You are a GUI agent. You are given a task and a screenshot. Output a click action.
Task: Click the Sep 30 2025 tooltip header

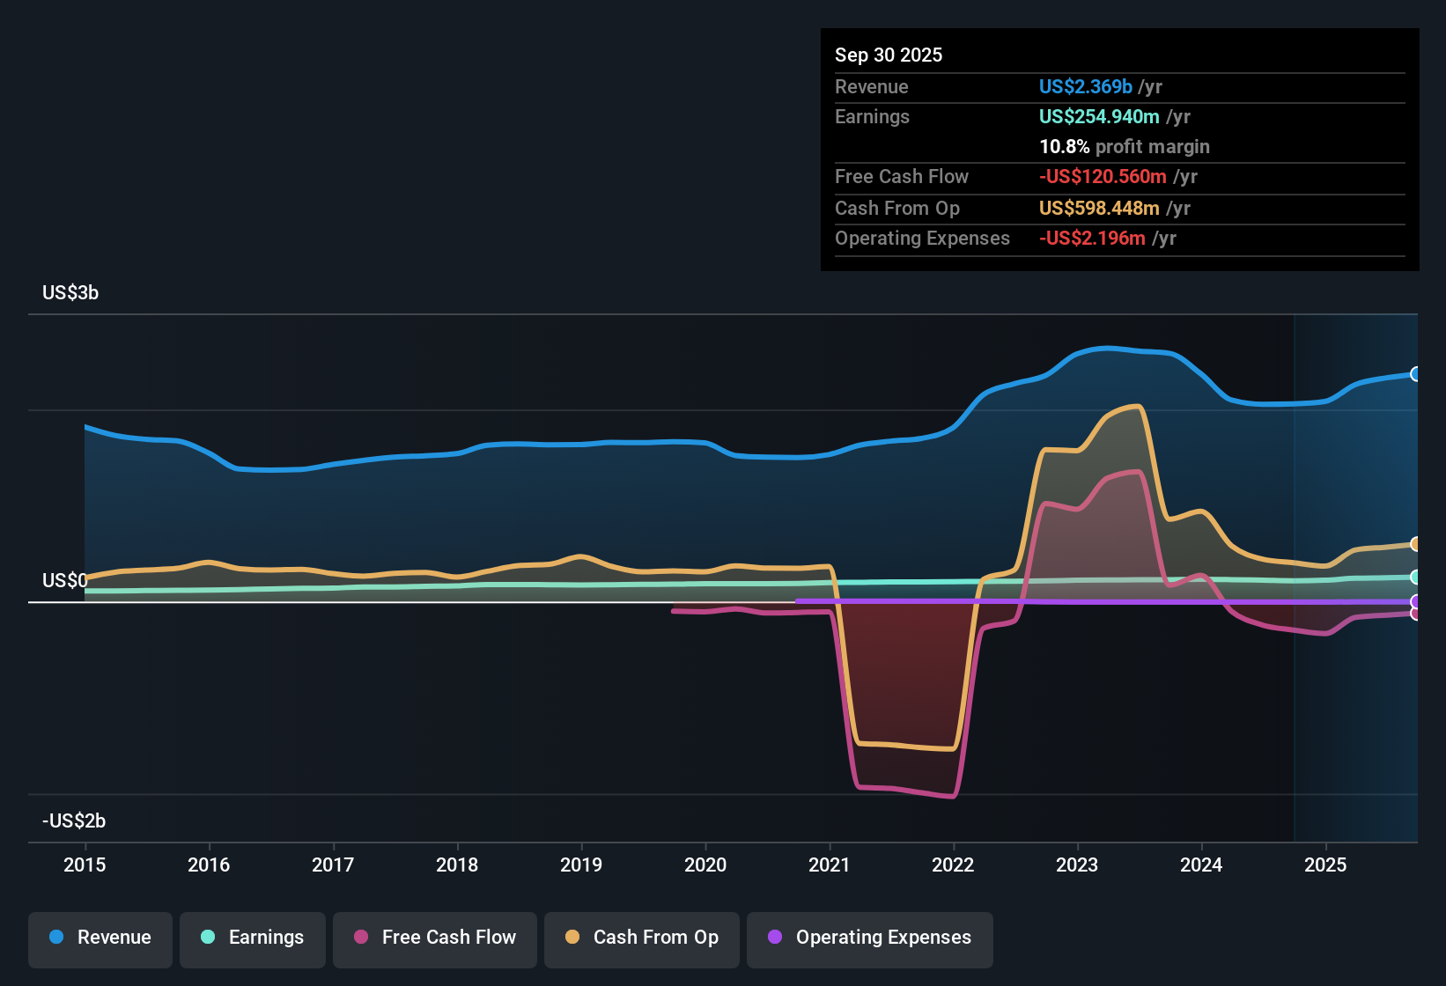889,55
